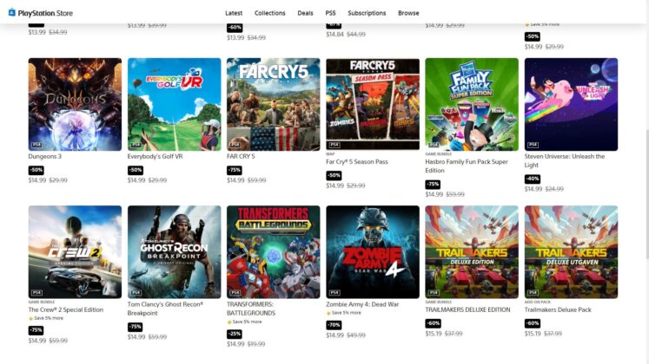Open the Everybody's Golf VR cover art
This screenshot has height=364, width=649.
[x=175, y=104]
